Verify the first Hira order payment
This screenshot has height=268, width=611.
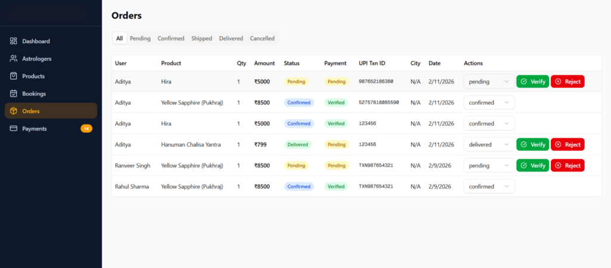[x=532, y=82]
